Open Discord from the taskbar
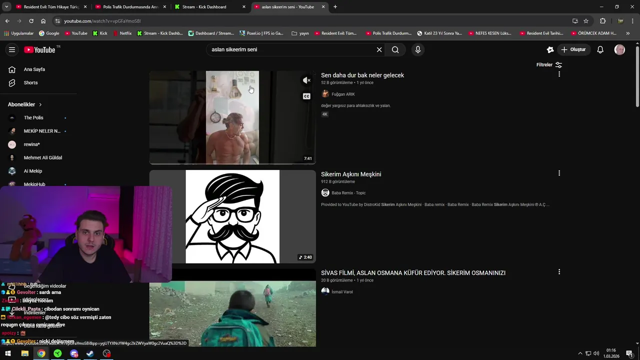 (x=74, y=353)
